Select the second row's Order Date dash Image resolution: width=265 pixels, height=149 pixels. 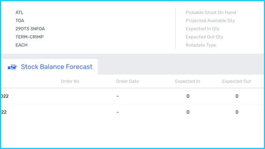[117, 112]
